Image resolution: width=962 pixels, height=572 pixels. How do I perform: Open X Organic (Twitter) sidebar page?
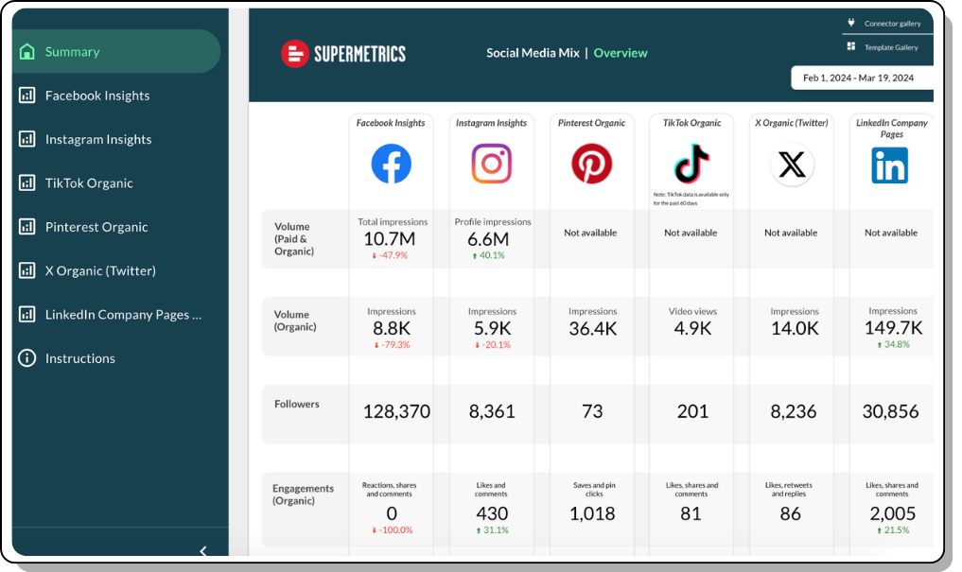pyautogui.click(x=100, y=270)
